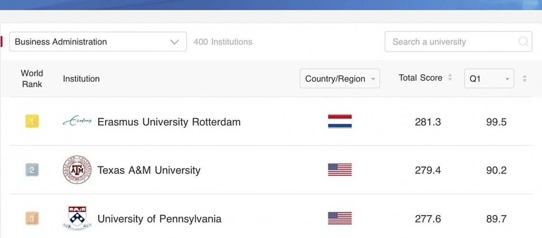
Task: Click the University of Pennsylvania crest
Action: 77,218
